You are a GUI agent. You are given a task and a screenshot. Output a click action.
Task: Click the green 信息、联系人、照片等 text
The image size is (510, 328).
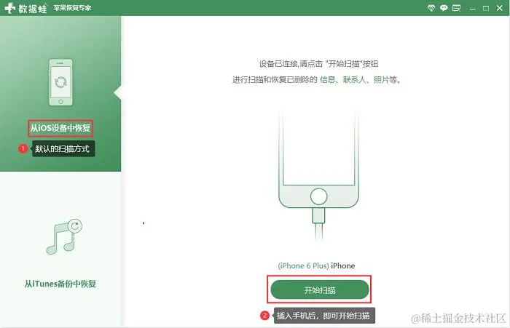click(x=359, y=79)
